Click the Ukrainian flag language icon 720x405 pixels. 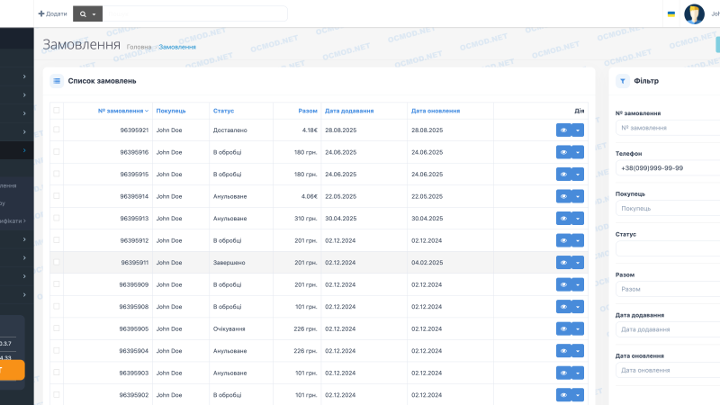(670, 13)
